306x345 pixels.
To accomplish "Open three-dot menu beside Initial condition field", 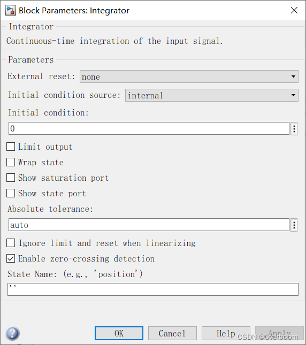I will [x=294, y=128].
